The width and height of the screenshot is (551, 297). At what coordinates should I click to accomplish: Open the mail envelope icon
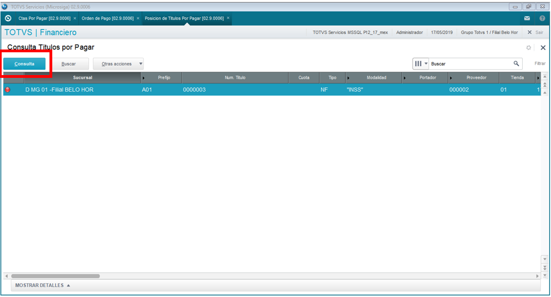click(x=527, y=18)
